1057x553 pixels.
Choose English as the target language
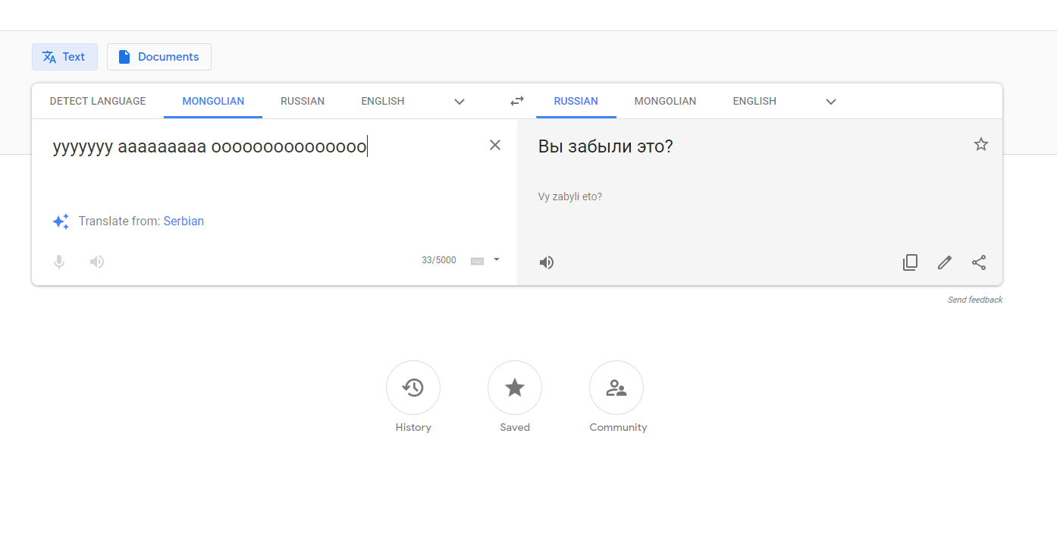754,101
